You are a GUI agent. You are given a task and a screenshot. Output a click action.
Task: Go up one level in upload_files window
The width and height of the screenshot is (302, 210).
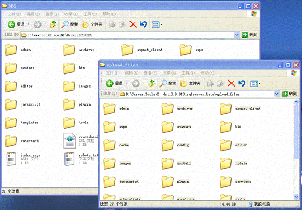[151, 83]
